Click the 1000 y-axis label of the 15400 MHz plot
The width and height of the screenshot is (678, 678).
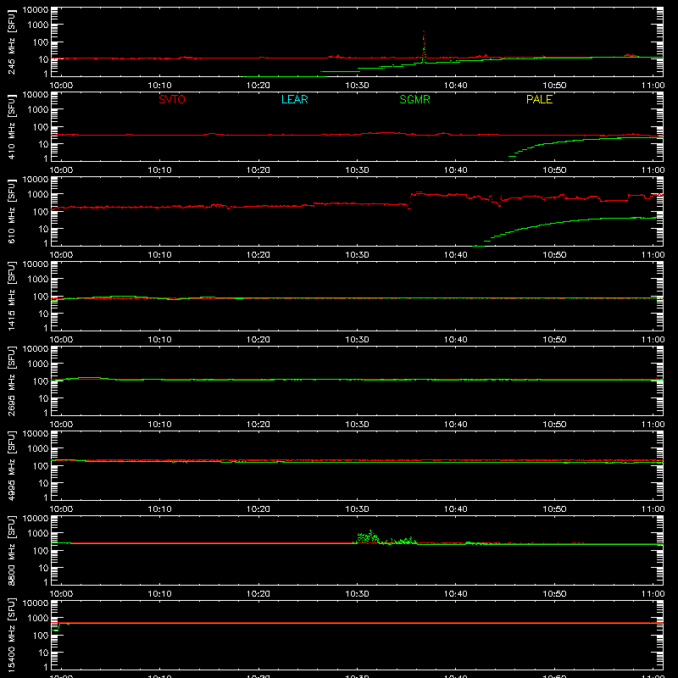tap(38, 619)
